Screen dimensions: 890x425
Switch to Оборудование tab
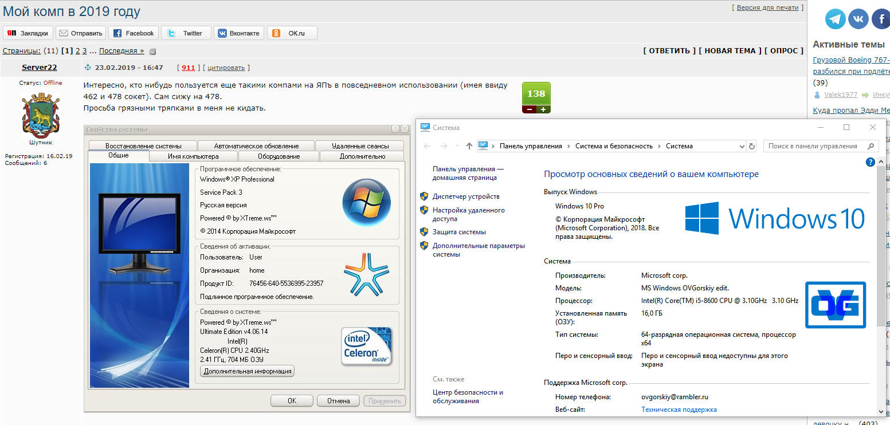279,156
